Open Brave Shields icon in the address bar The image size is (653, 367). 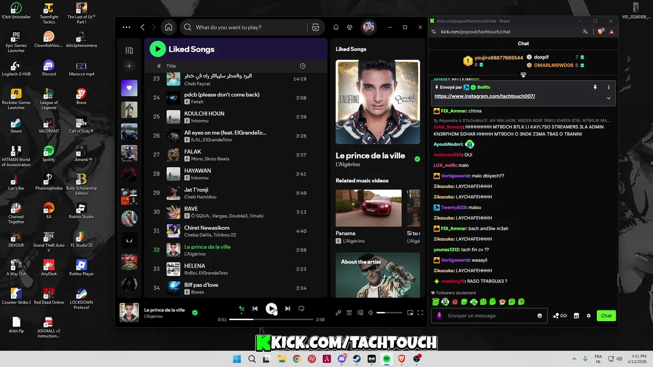pos(601,32)
